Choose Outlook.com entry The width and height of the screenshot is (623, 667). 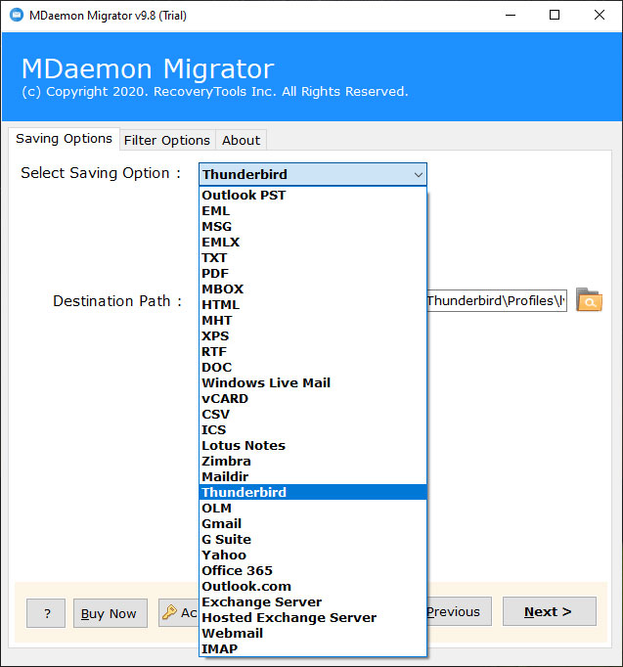(x=313, y=586)
